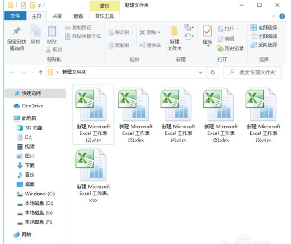
Task: Create a New folder
Action: click(174, 38)
